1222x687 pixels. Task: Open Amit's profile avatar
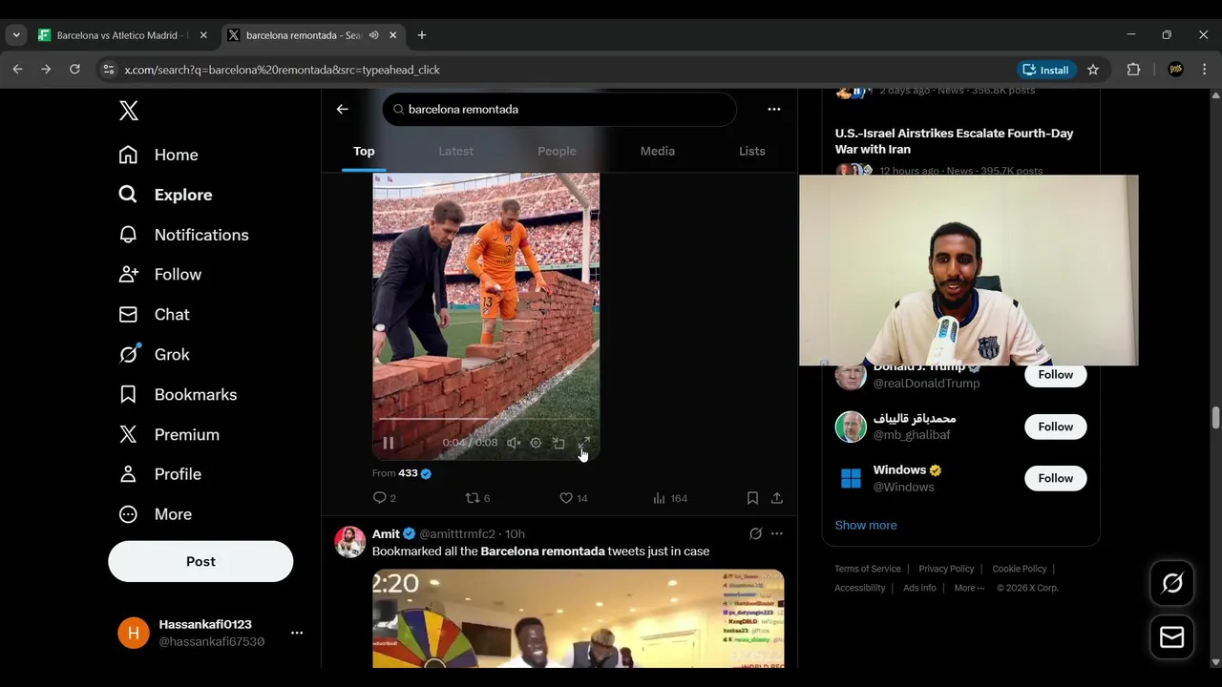click(x=350, y=542)
